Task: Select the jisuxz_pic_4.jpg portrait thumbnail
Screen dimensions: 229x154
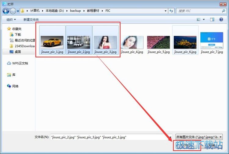Action: point(132,42)
